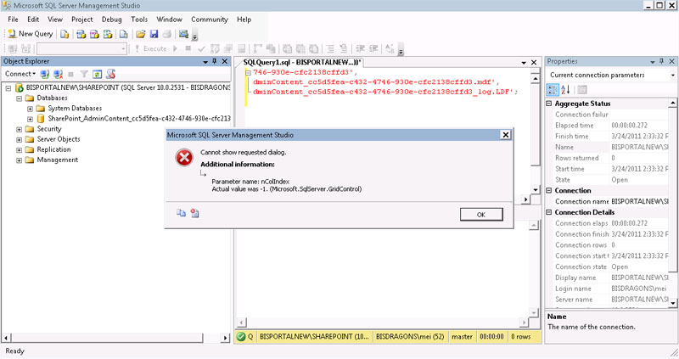This screenshot has height=359, width=679.
Task: Click the Save floppy disk icon
Action: tap(154, 34)
